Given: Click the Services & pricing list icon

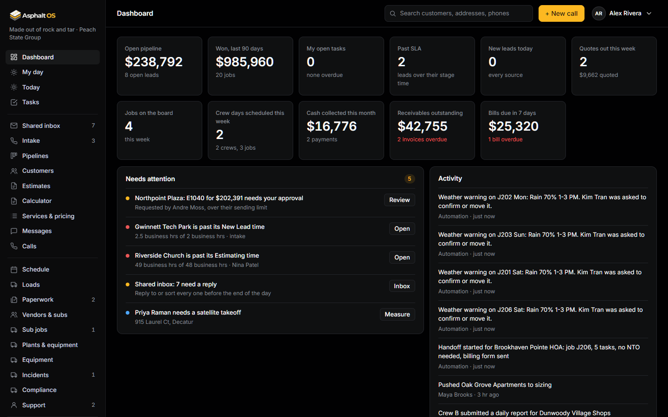Looking at the screenshot, I should click(x=14, y=216).
